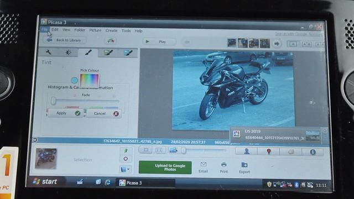The image size is (354, 199).
Task: Open the wrench basic fixes tab
Action: click(x=48, y=53)
